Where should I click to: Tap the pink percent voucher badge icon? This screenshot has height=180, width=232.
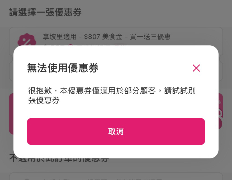pyautogui.click(x=26, y=41)
